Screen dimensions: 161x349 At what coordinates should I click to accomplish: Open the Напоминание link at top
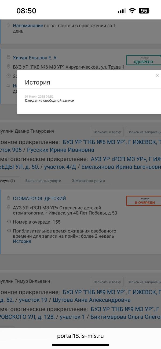28,26
